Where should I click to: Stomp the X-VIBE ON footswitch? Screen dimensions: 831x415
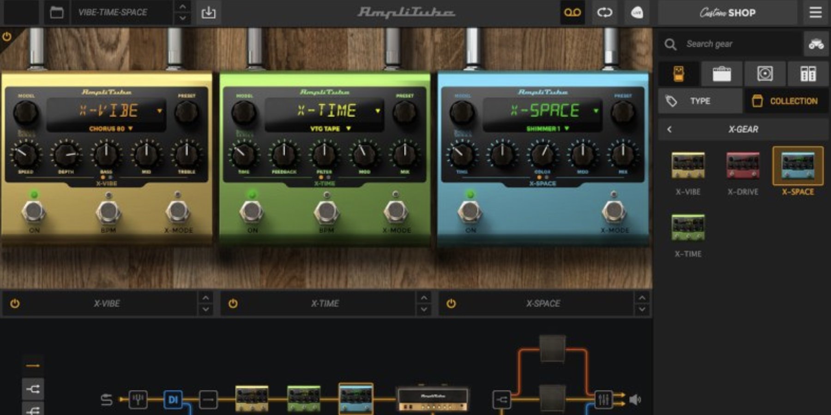pos(33,212)
